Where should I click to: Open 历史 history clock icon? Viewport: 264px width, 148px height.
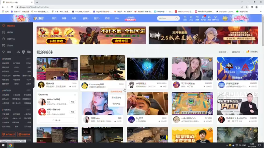coord(185,18)
